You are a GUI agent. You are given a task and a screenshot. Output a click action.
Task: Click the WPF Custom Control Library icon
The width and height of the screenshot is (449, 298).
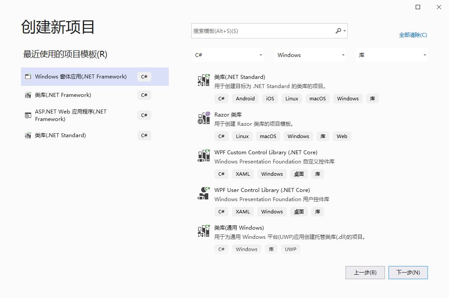(203, 156)
